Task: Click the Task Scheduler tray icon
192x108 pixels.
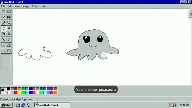Action: point(172,105)
